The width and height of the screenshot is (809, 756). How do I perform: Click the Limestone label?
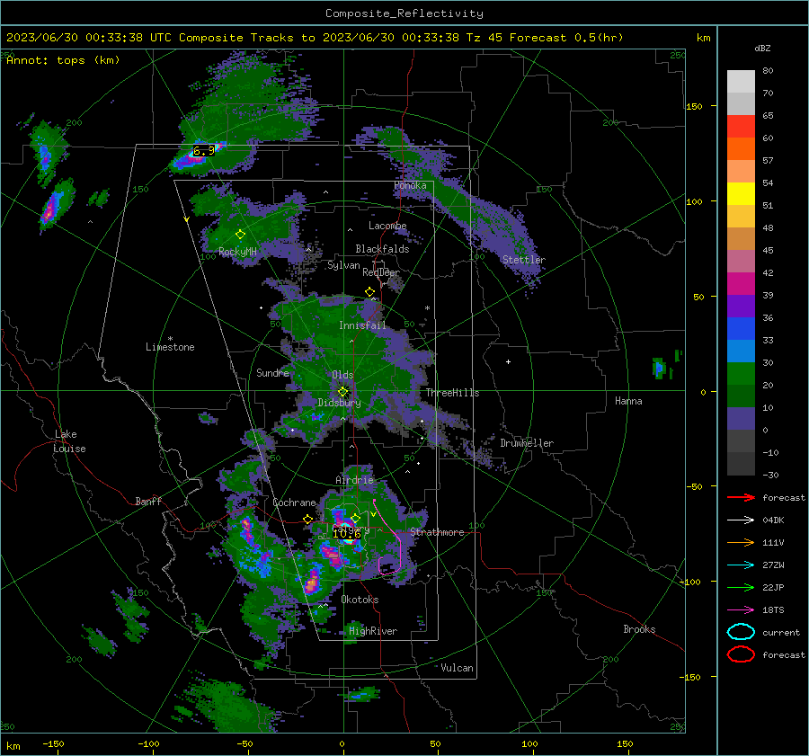coord(170,347)
